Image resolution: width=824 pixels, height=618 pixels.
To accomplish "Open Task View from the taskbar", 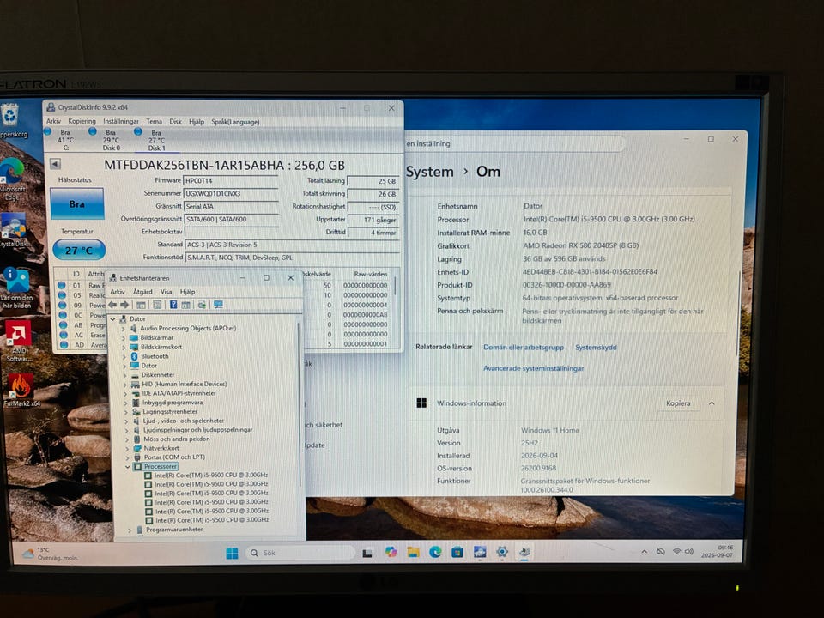I will 367,553.
